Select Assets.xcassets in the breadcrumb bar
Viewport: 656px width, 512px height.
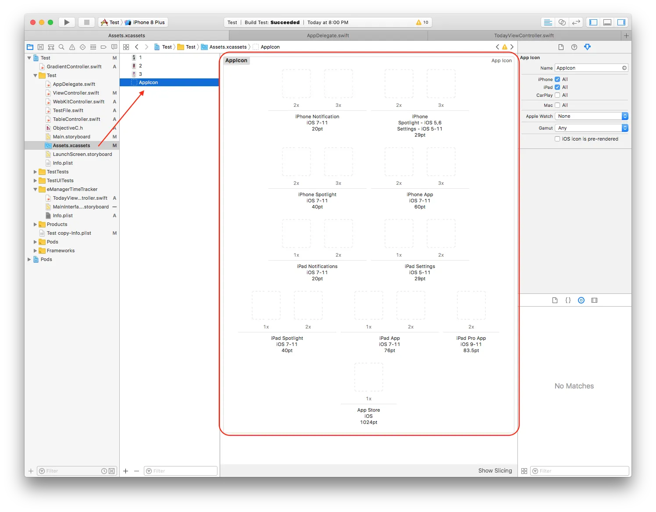(x=224, y=47)
